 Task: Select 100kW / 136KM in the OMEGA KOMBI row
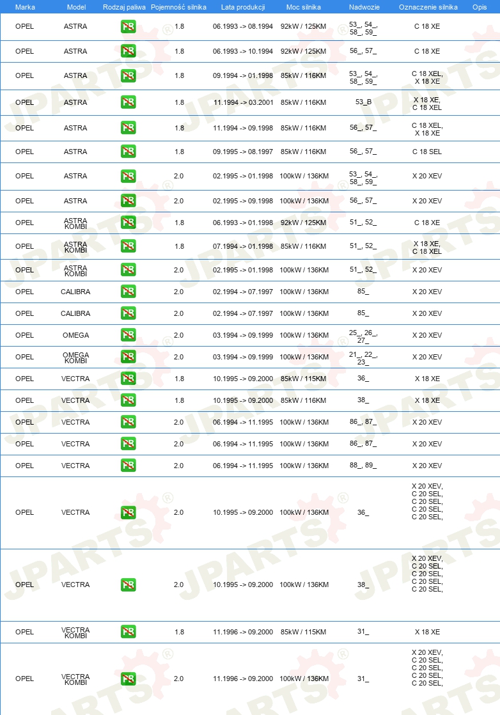[x=304, y=357]
